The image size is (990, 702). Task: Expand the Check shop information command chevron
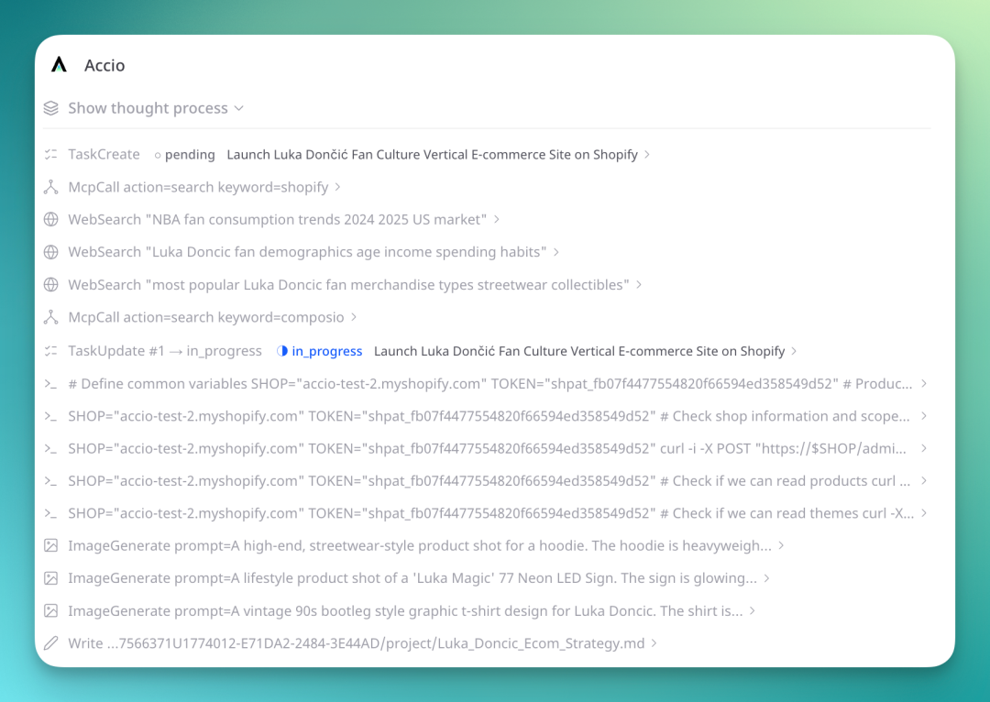click(x=924, y=416)
